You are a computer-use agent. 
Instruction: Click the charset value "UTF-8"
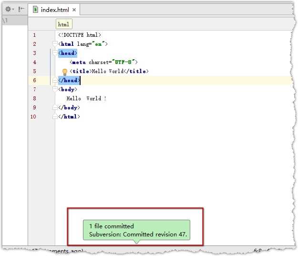[x=123, y=62]
